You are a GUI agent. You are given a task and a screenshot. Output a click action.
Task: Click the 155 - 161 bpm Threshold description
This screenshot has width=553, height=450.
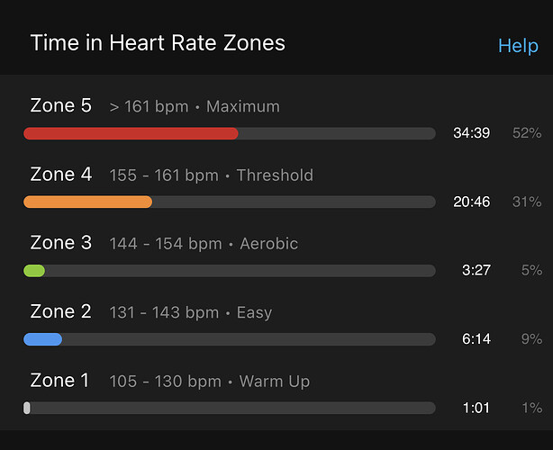(x=212, y=175)
